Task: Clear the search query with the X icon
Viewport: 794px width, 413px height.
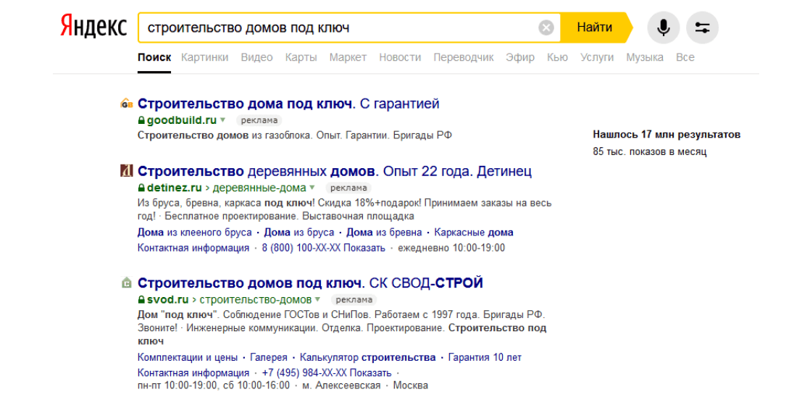Action: coord(546,28)
